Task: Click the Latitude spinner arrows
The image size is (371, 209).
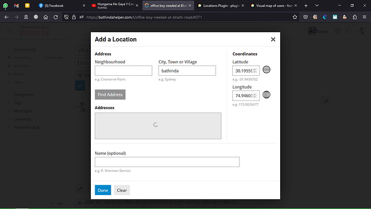Action: coord(254,71)
